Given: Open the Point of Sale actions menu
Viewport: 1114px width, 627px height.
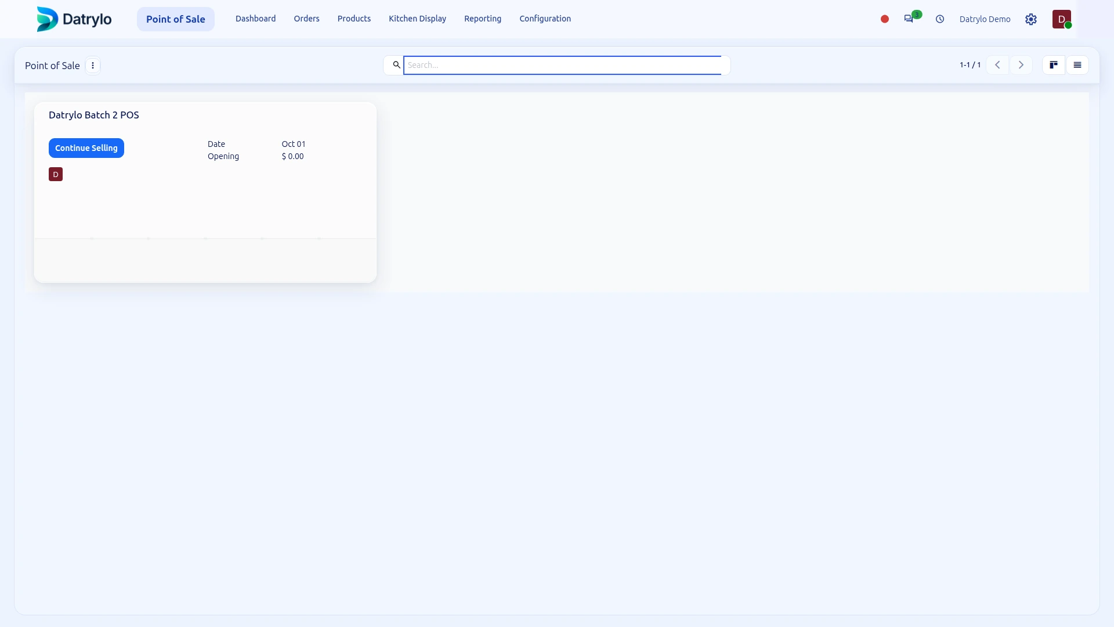Looking at the screenshot, I should pyautogui.click(x=93, y=66).
